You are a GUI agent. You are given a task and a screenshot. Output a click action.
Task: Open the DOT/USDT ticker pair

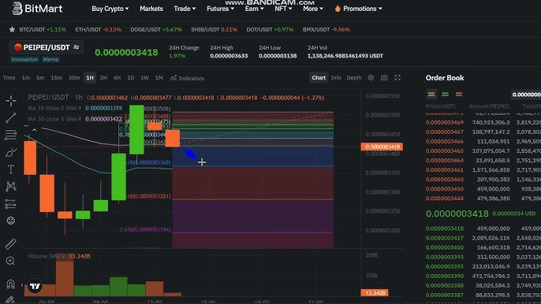(270, 30)
